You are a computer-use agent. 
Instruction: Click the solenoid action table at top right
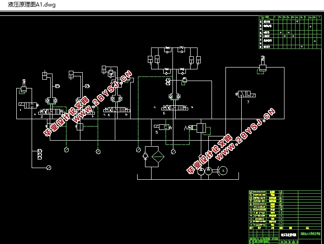coord(290,32)
